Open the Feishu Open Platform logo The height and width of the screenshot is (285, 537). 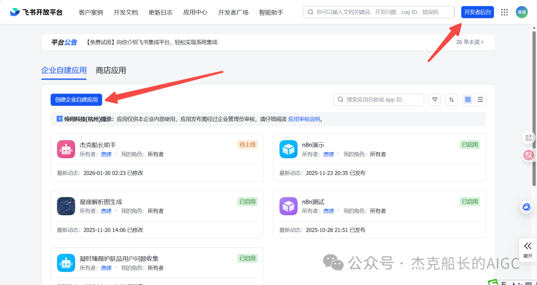click(36, 12)
